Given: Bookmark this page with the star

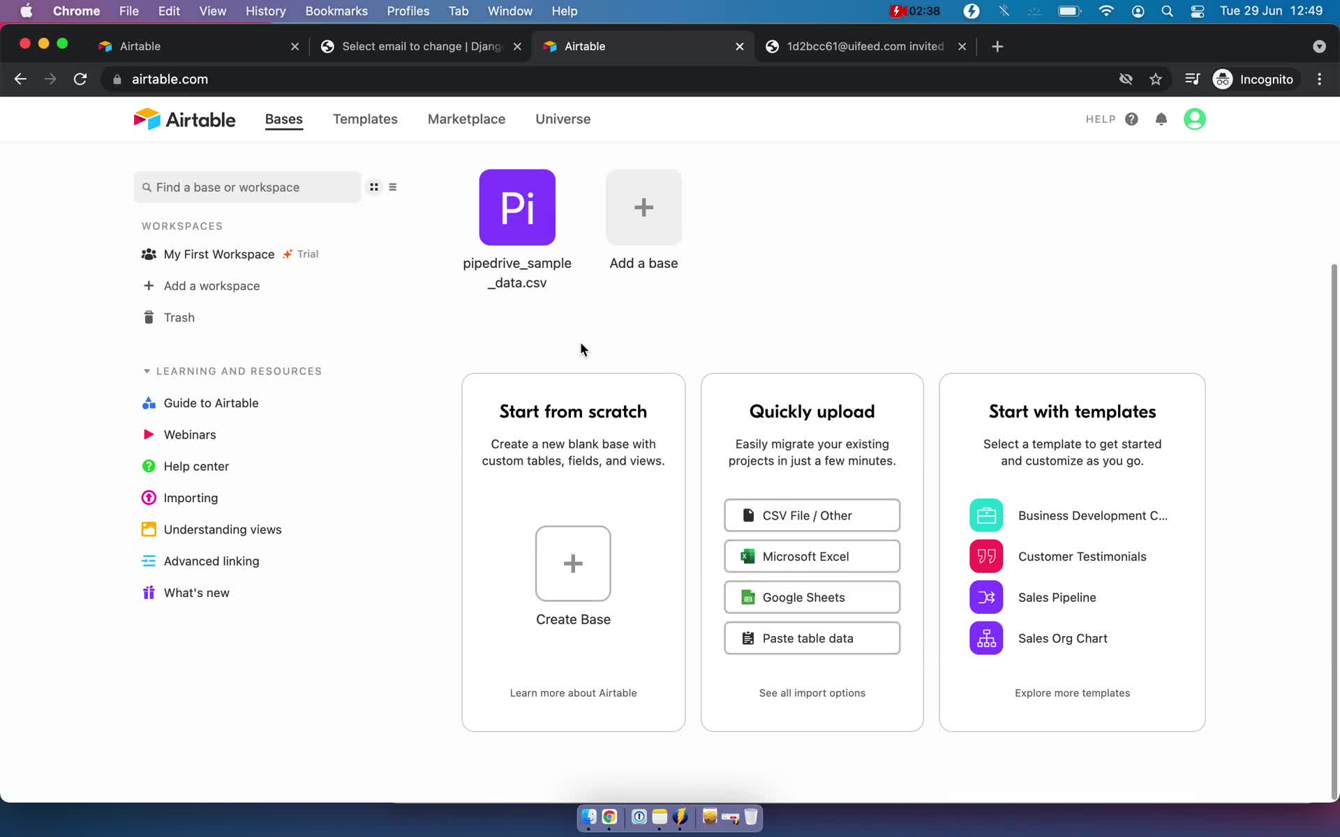Looking at the screenshot, I should click(1156, 79).
